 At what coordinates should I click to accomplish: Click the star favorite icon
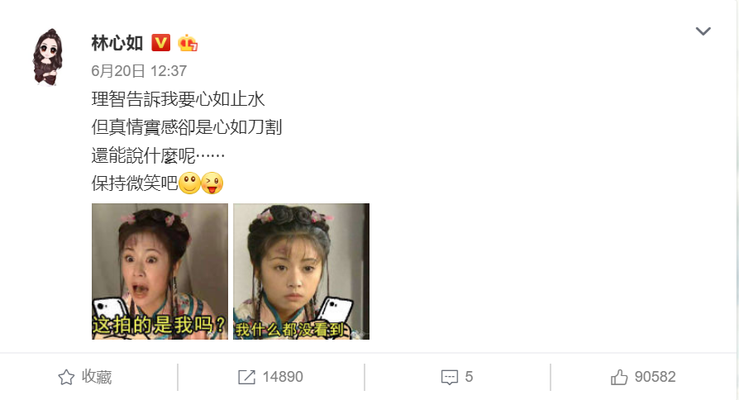(x=66, y=377)
